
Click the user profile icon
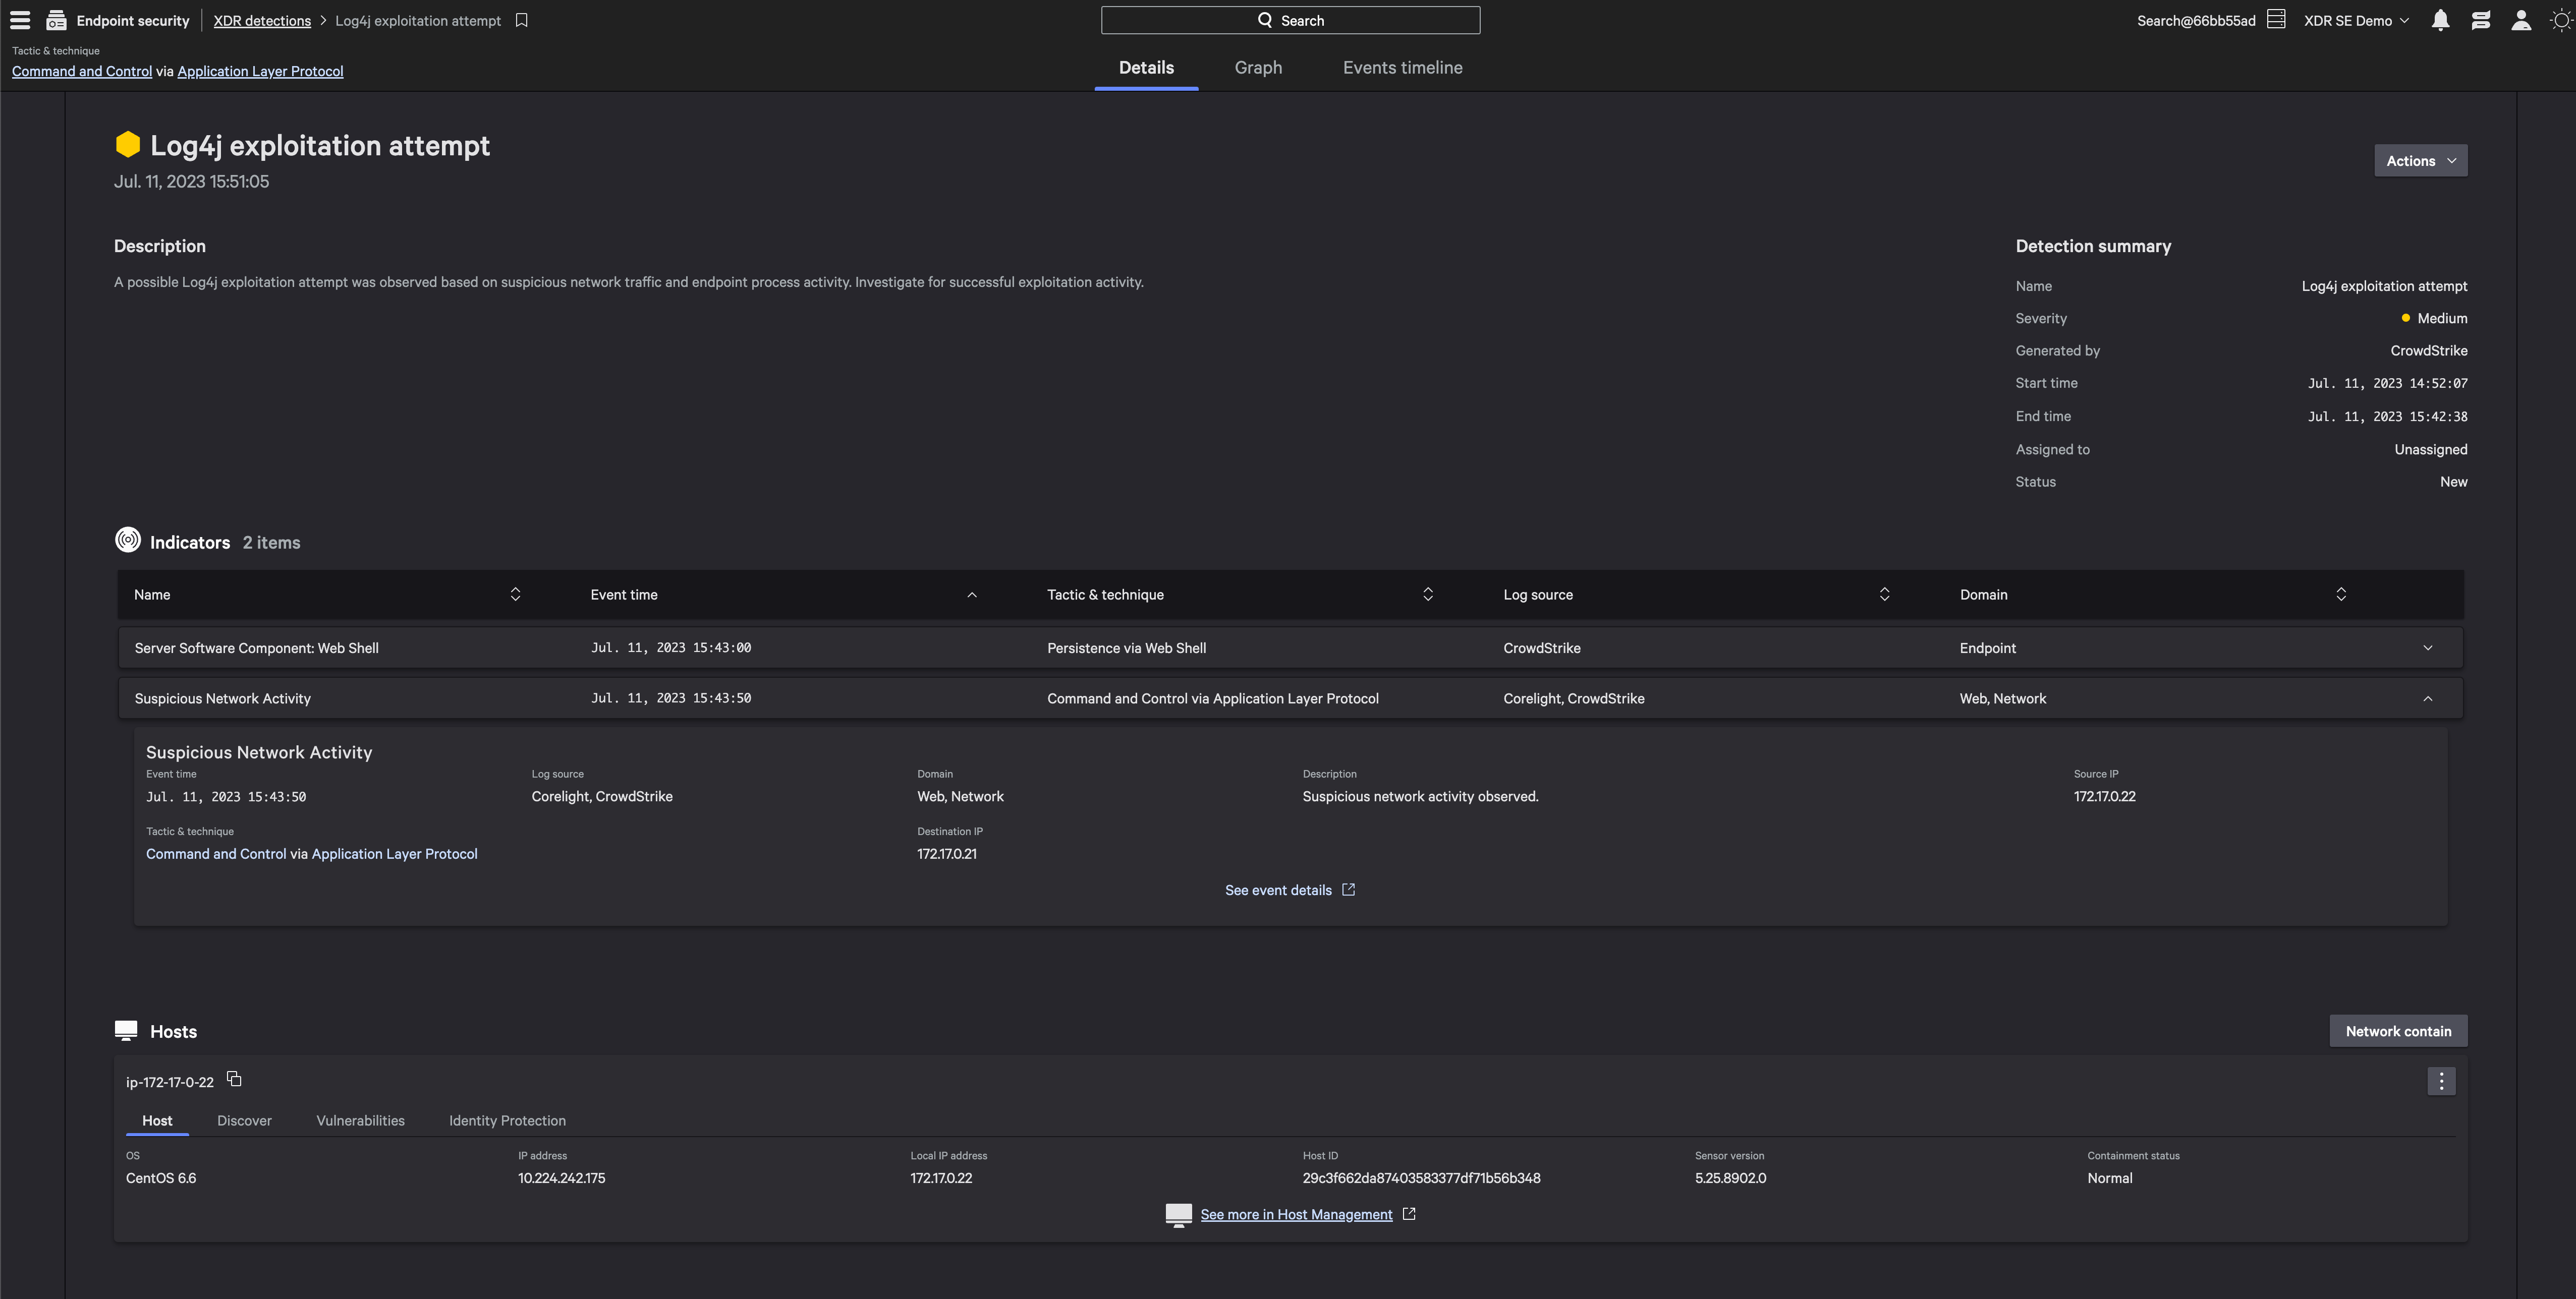2521,20
